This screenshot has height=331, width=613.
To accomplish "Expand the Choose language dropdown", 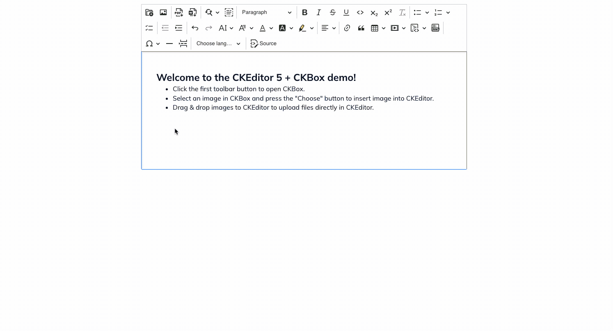I will (218, 44).
